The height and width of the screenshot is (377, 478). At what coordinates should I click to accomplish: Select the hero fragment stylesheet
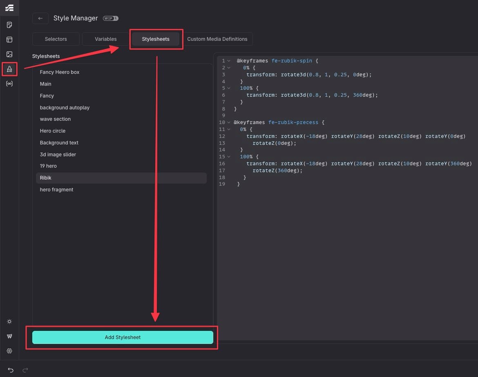(x=121, y=190)
